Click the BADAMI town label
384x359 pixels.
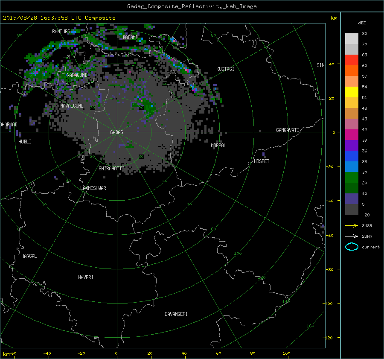tap(130, 38)
